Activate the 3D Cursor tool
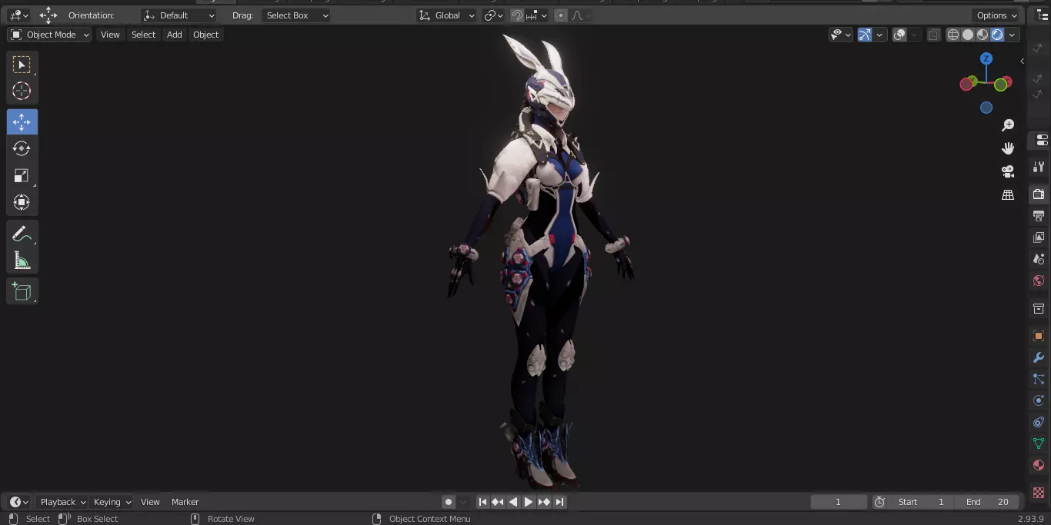This screenshot has height=525, width=1051. [x=22, y=91]
